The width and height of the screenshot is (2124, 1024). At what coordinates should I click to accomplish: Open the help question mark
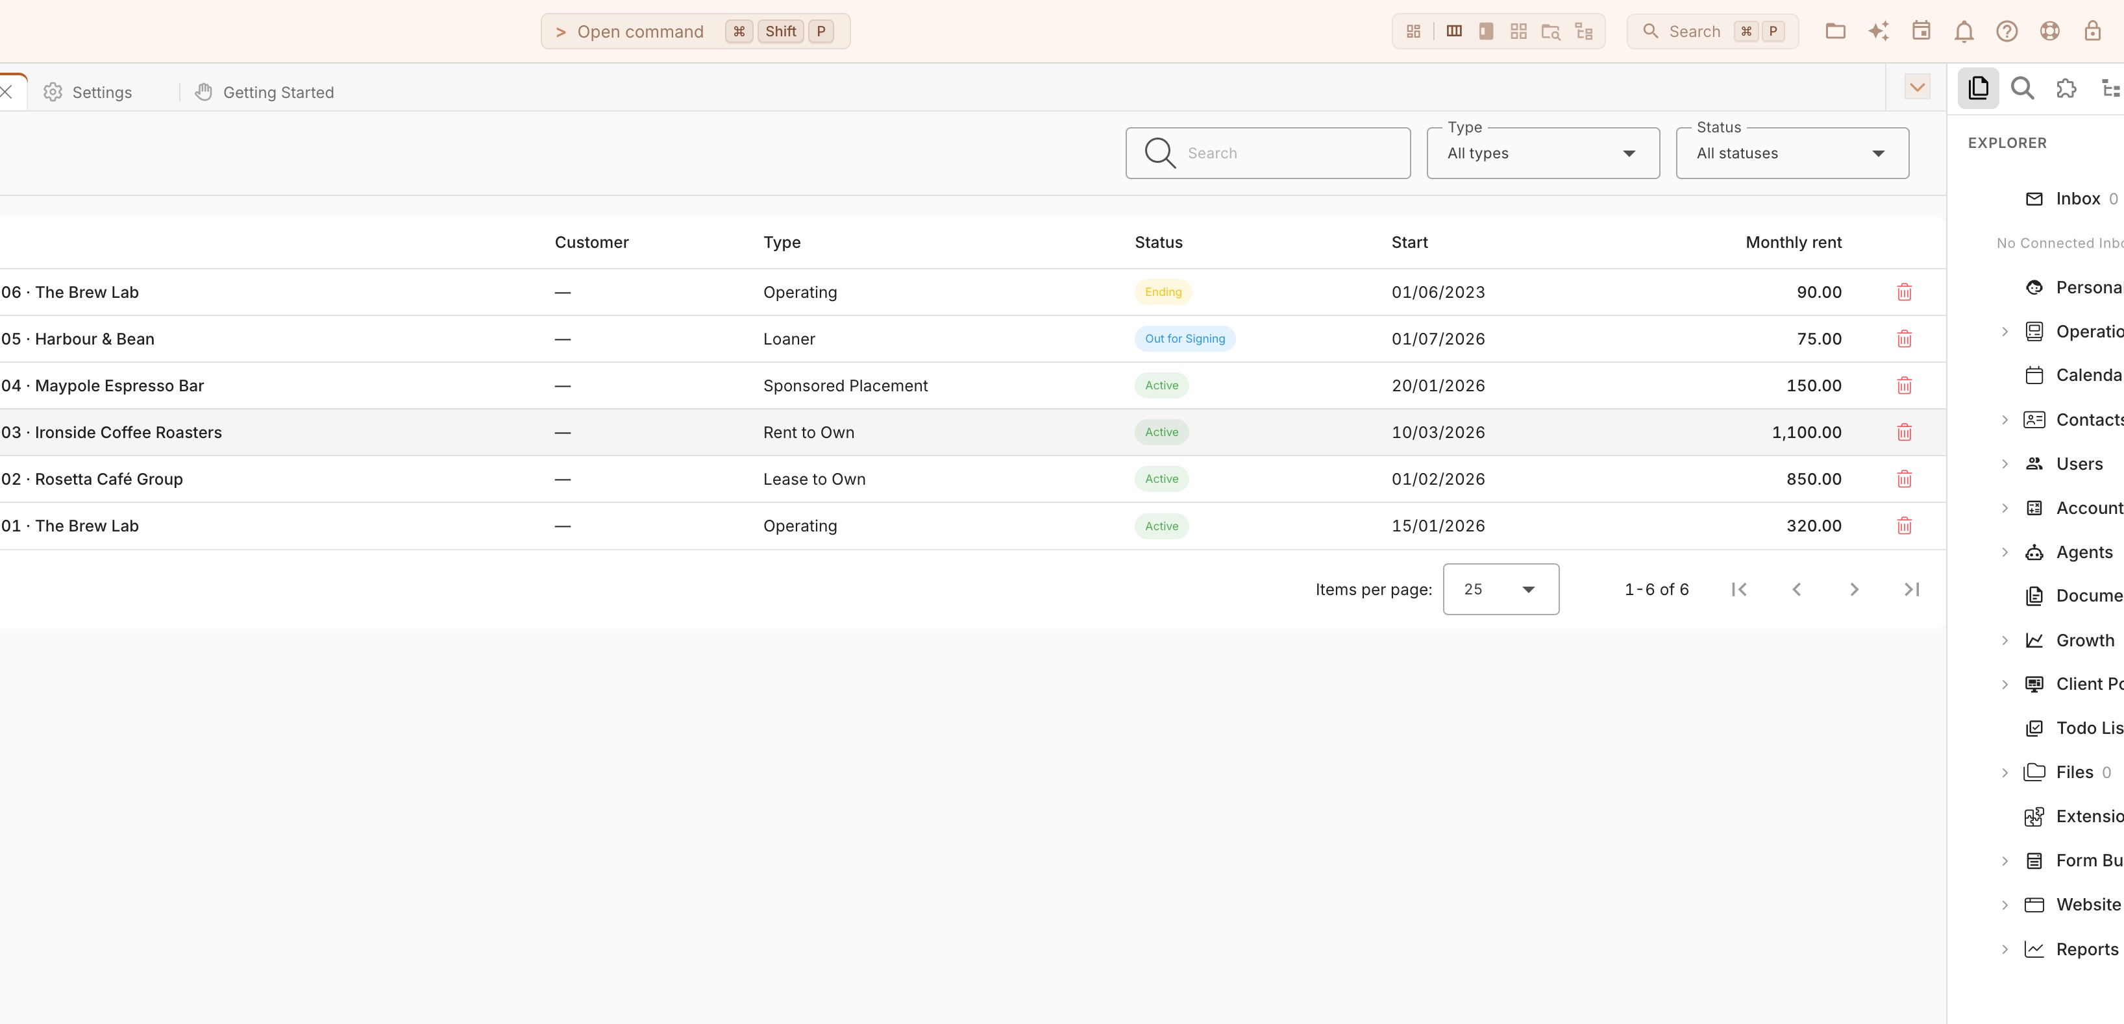2007,31
